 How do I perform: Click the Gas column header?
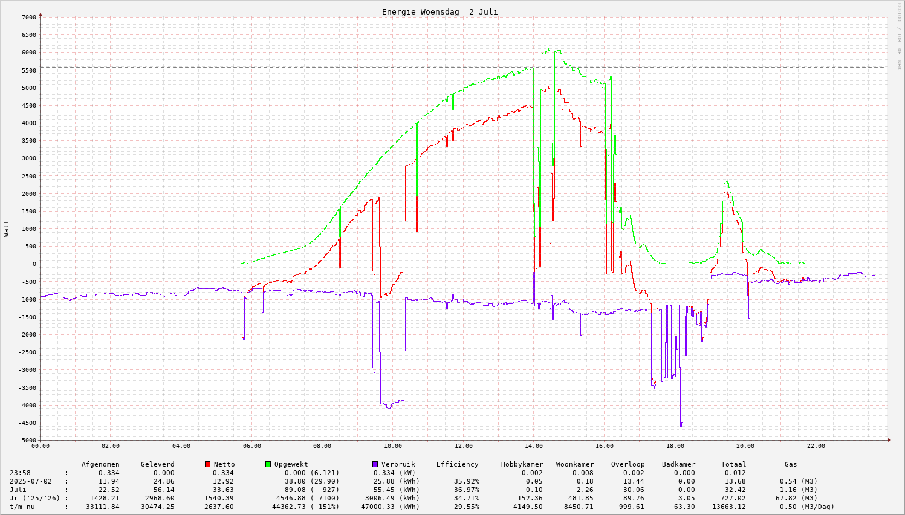[791, 464]
